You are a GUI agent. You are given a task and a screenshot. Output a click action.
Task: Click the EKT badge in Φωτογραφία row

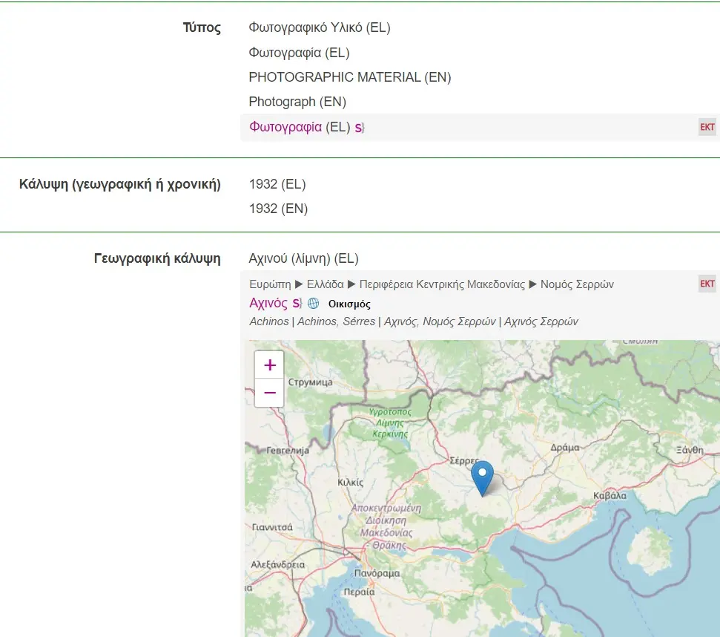pos(707,127)
